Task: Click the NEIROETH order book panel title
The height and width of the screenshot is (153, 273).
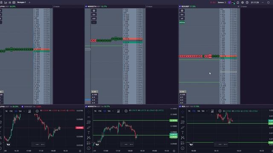Action: coord(96,6)
